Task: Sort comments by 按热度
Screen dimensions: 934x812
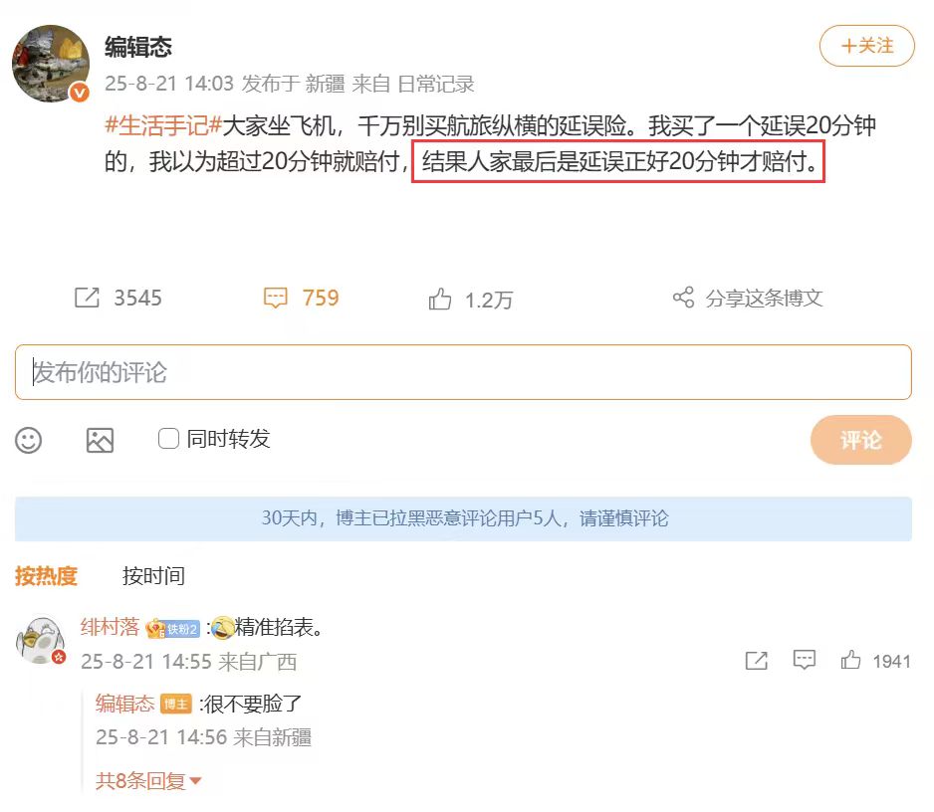Action: pyautogui.click(x=47, y=575)
